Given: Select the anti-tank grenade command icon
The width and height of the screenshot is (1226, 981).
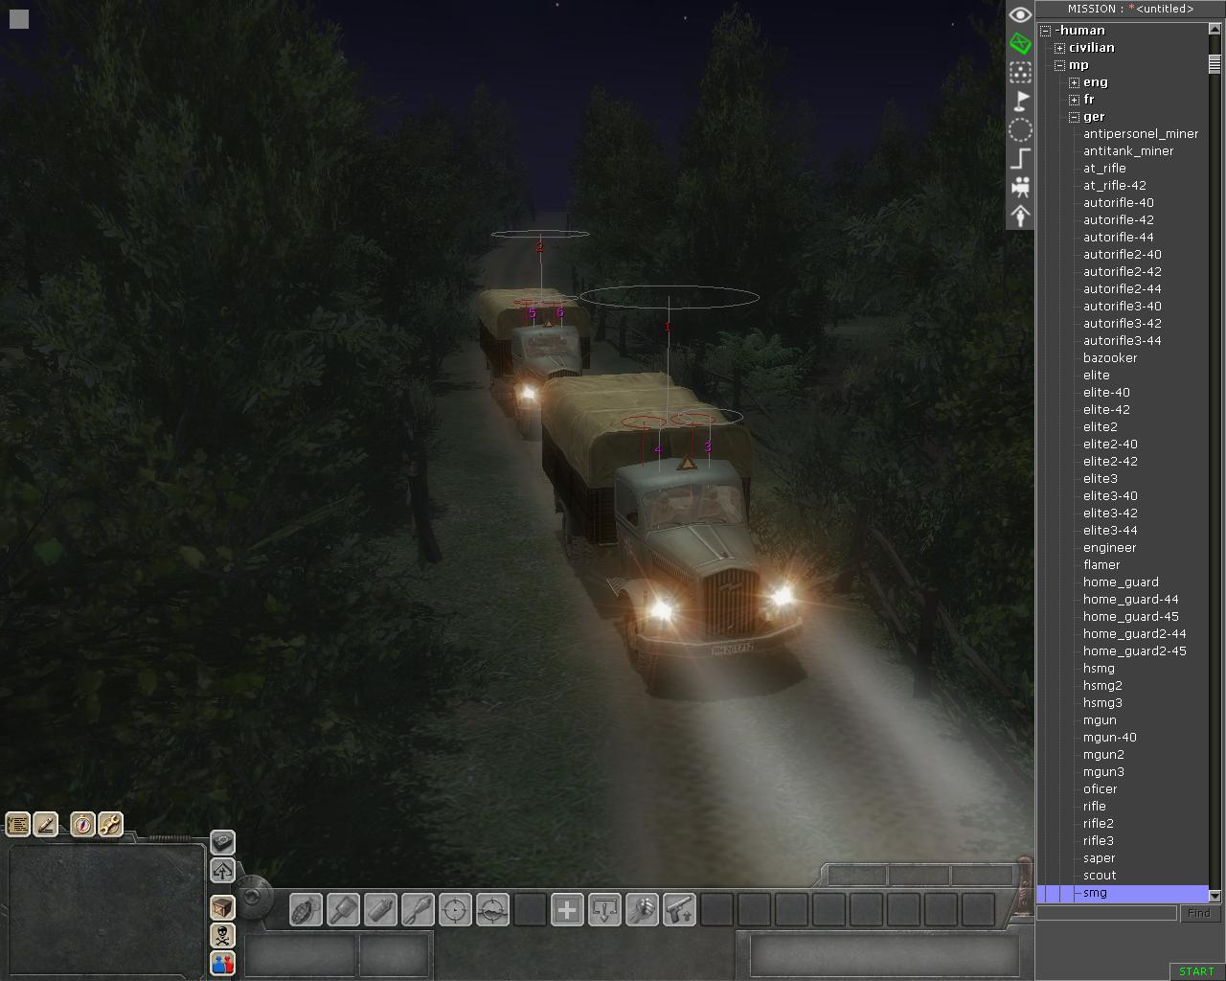Looking at the screenshot, I should (x=343, y=909).
